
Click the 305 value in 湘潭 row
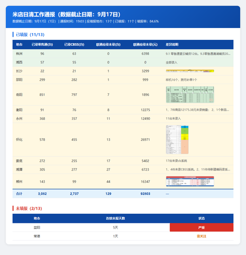42,169
